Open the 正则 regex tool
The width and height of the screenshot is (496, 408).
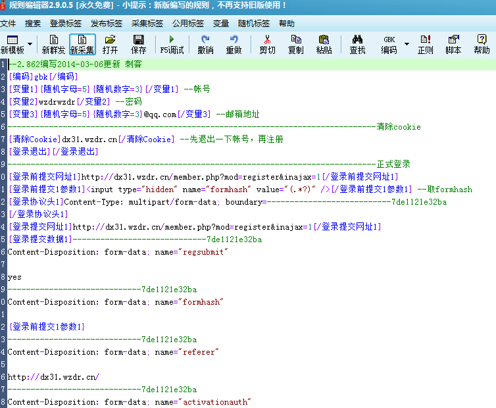coord(425,45)
